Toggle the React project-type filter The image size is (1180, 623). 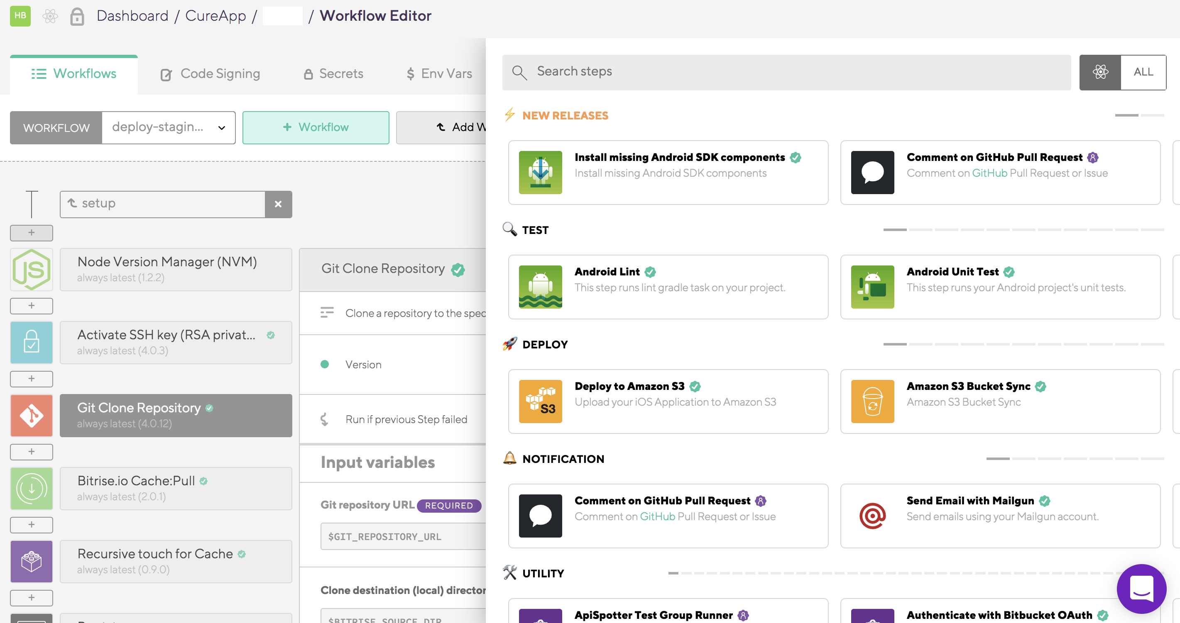coord(1099,72)
